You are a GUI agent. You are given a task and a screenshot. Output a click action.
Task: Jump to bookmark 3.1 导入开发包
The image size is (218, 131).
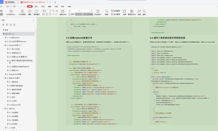(15, 49)
